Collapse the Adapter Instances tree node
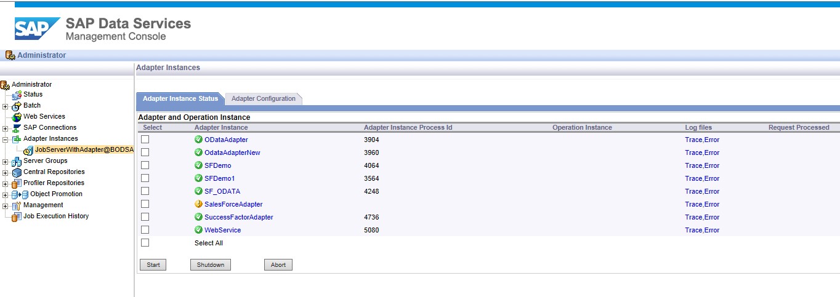This screenshot has width=840, height=297. point(5,140)
